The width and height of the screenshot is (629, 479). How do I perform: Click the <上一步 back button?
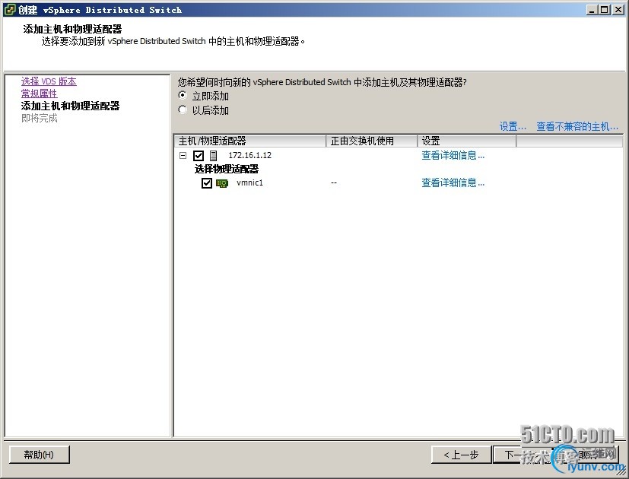pos(461,455)
